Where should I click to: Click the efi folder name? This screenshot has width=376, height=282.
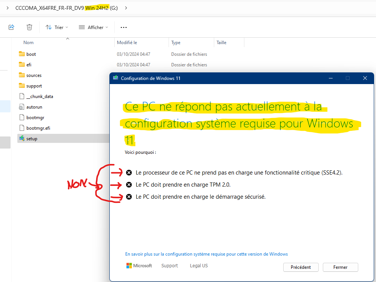pyautogui.click(x=29, y=65)
